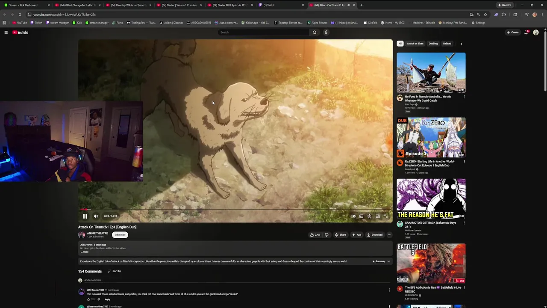The image size is (547, 308).
Task: Go to YouTube home via logo
Action: (20, 33)
